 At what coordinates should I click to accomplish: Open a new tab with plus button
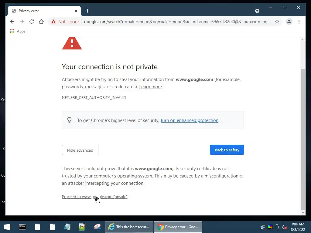click(x=87, y=11)
